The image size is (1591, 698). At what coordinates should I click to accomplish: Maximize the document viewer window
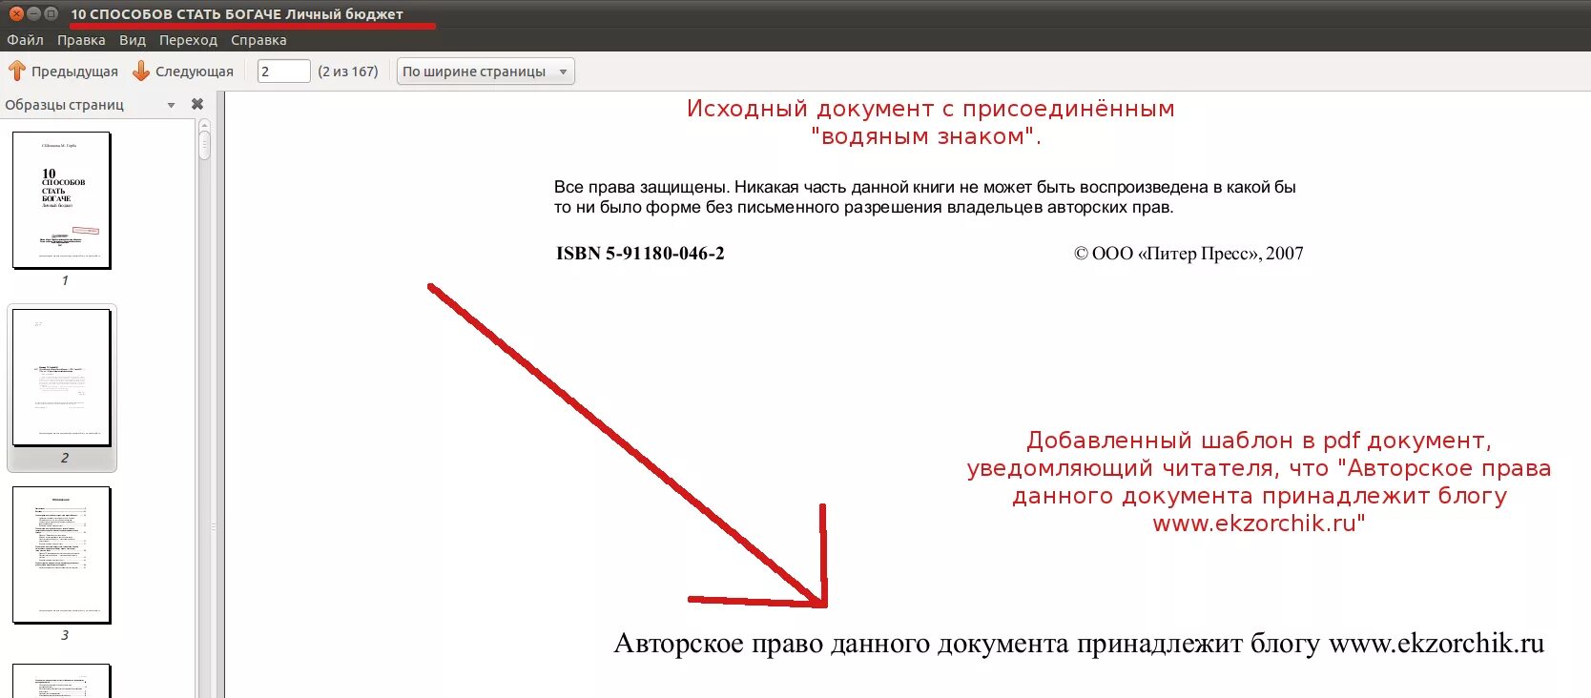point(51,13)
